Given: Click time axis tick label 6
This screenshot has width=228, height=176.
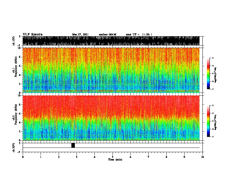Looking at the screenshot, I should [x=131, y=157].
